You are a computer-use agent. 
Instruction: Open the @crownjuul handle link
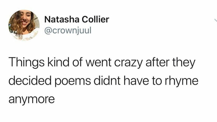68,30
